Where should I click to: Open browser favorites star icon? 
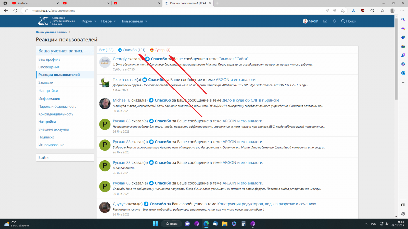click(382, 11)
